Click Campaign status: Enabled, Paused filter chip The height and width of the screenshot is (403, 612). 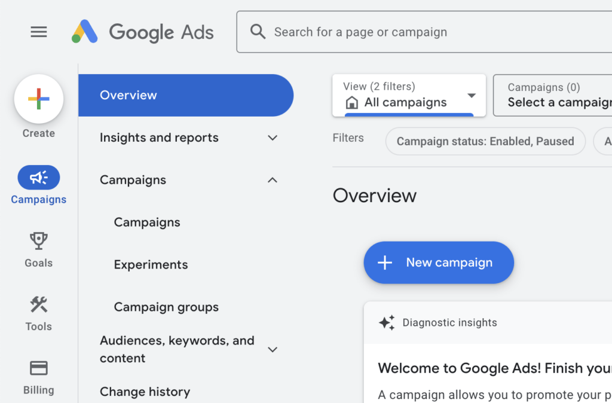click(485, 141)
